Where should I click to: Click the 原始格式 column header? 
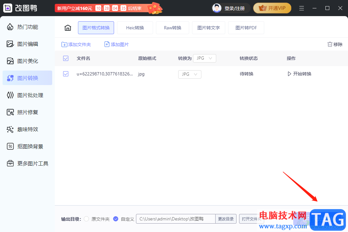147,58
